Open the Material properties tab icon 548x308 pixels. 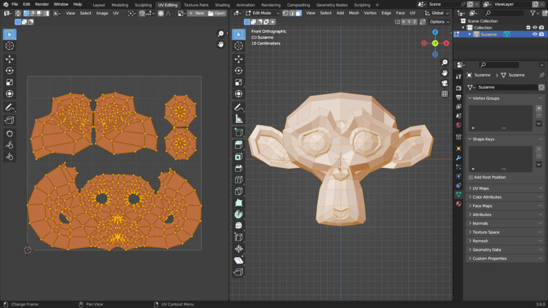(x=458, y=204)
